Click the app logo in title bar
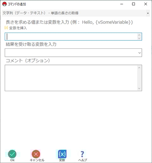152x163 pixels. point(4,4)
